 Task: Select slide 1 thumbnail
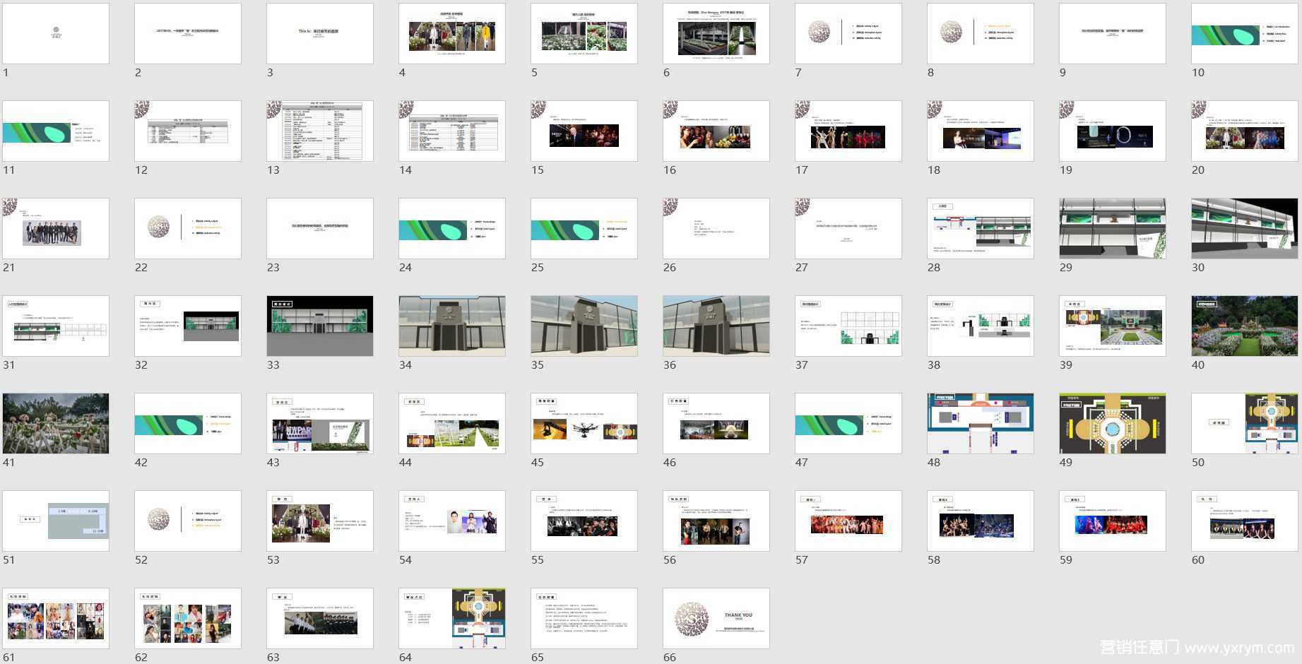pos(56,33)
